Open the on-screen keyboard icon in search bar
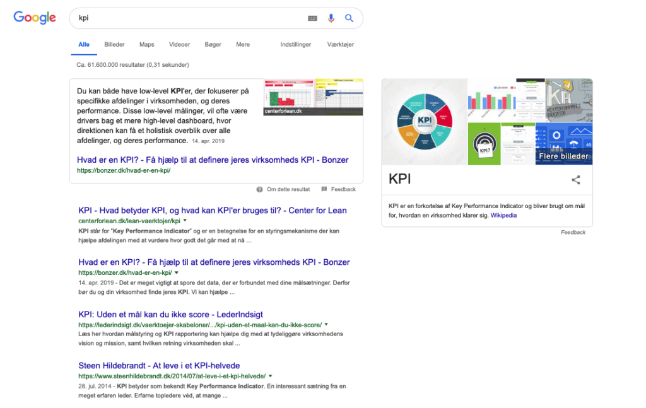 coord(313,18)
